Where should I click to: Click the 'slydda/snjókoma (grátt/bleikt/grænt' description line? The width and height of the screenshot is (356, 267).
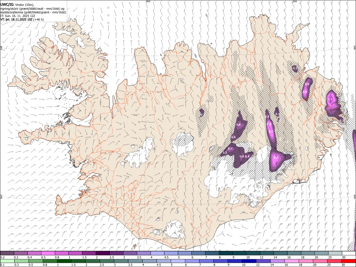(33, 12)
